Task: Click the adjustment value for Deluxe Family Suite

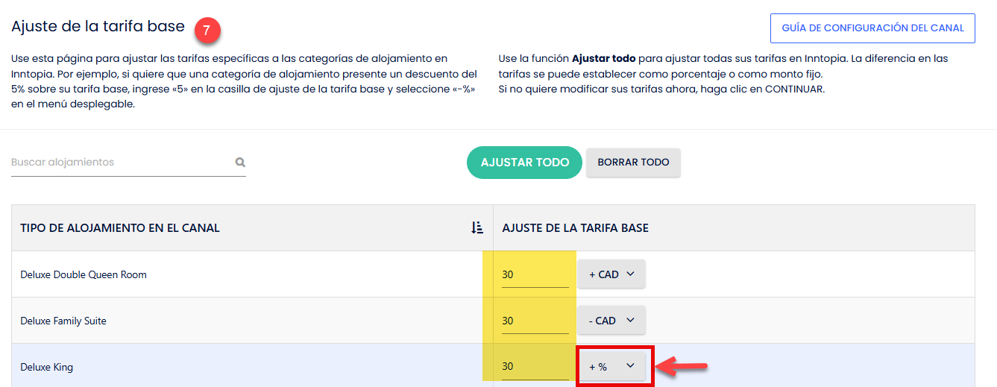Action: [535, 321]
